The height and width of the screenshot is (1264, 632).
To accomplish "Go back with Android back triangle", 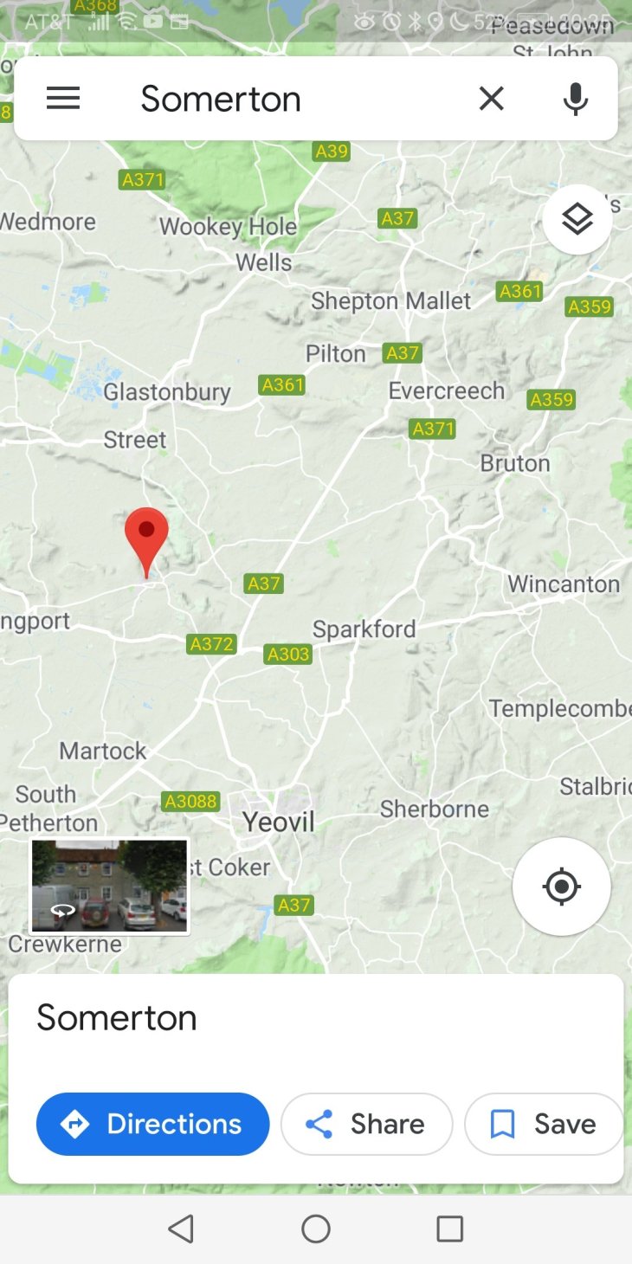I will [181, 1229].
